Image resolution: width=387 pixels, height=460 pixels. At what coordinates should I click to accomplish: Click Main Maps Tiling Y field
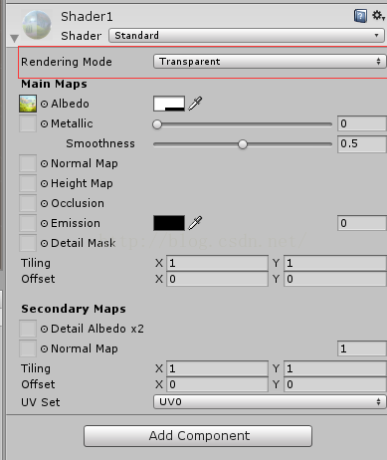(x=335, y=263)
